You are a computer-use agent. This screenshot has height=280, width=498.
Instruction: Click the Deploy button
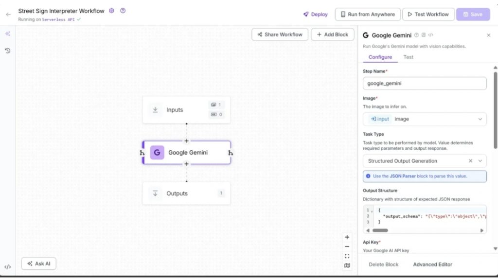tap(315, 15)
